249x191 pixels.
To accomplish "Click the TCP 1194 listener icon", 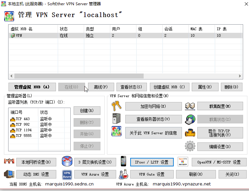I will coord(13,131).
